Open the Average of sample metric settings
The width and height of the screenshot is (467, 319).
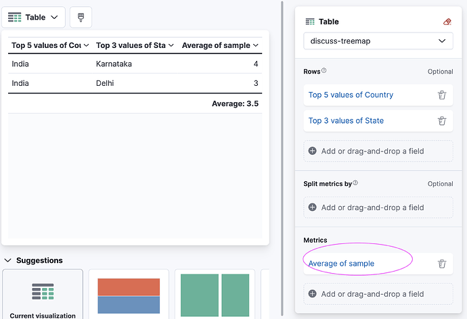(x=341, y=264)
